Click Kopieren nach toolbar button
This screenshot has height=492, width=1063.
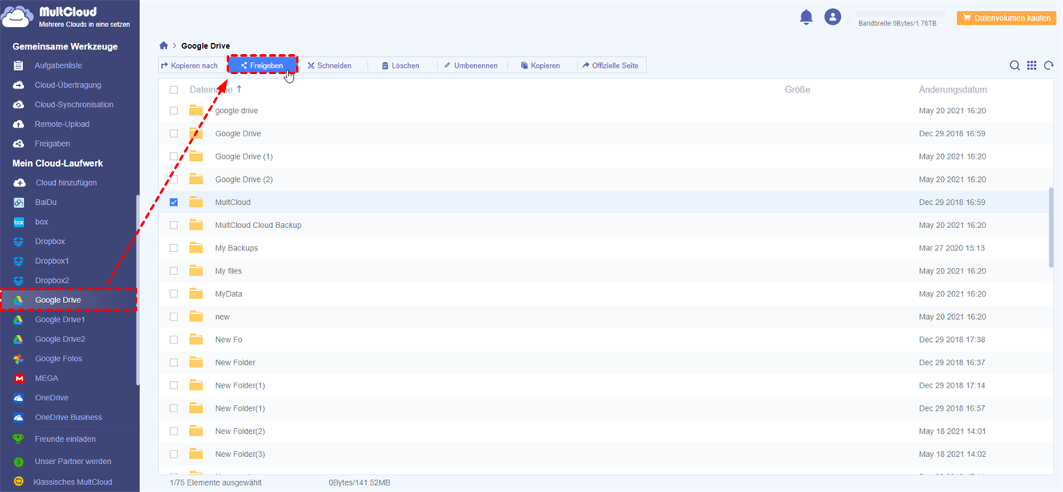pyautogui.click(x=189, y=65)
